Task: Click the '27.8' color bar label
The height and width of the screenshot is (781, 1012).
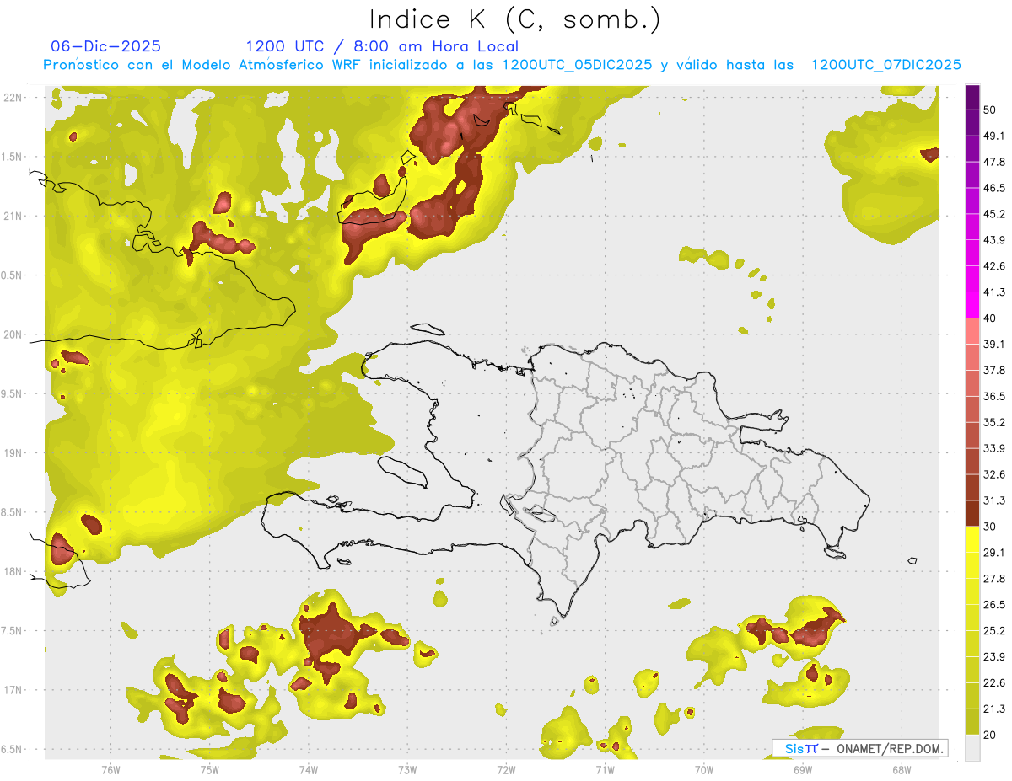Action: (x=994, y=578)
